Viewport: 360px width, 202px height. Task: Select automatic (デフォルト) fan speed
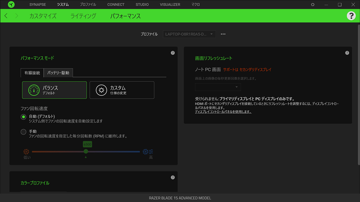24,117
